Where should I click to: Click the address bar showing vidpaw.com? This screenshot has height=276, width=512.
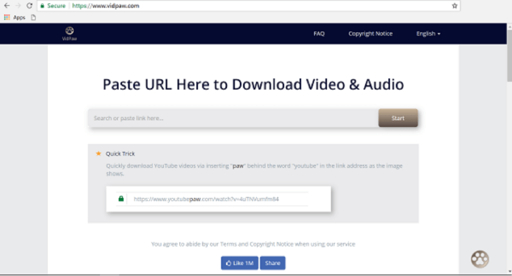pyautogui.click(x=248, y=6)
